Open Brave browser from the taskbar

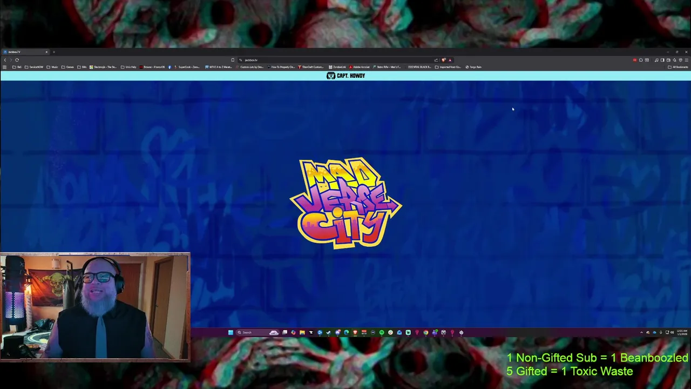click(355, 332)
